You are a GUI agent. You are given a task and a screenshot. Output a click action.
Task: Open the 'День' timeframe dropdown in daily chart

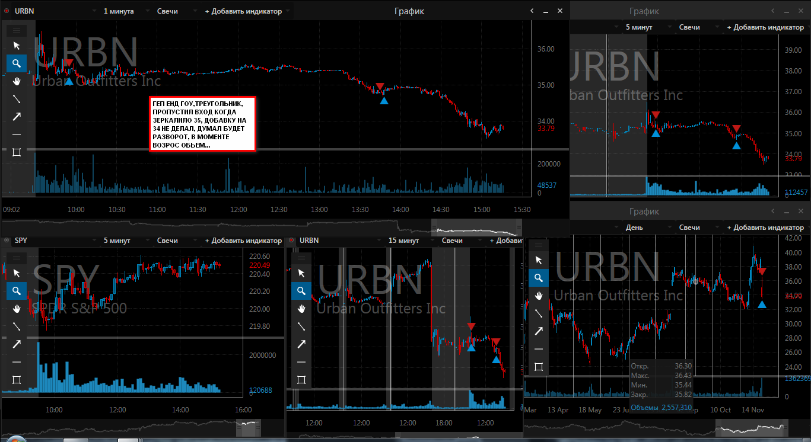pyautogui.click(x=648, y=228)
